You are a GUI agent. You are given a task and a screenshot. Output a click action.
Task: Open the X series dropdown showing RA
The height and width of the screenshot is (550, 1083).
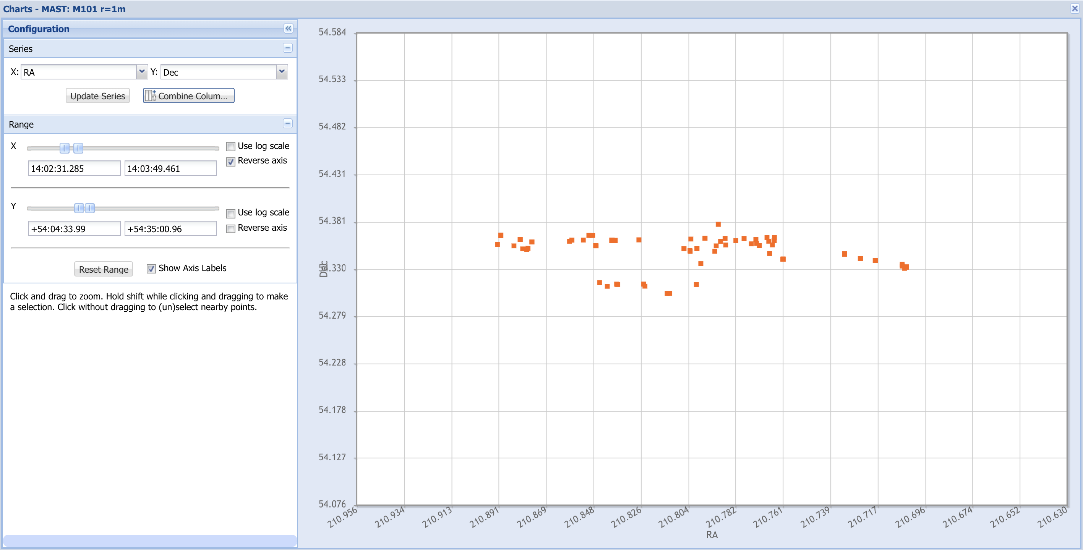point(142,72)
